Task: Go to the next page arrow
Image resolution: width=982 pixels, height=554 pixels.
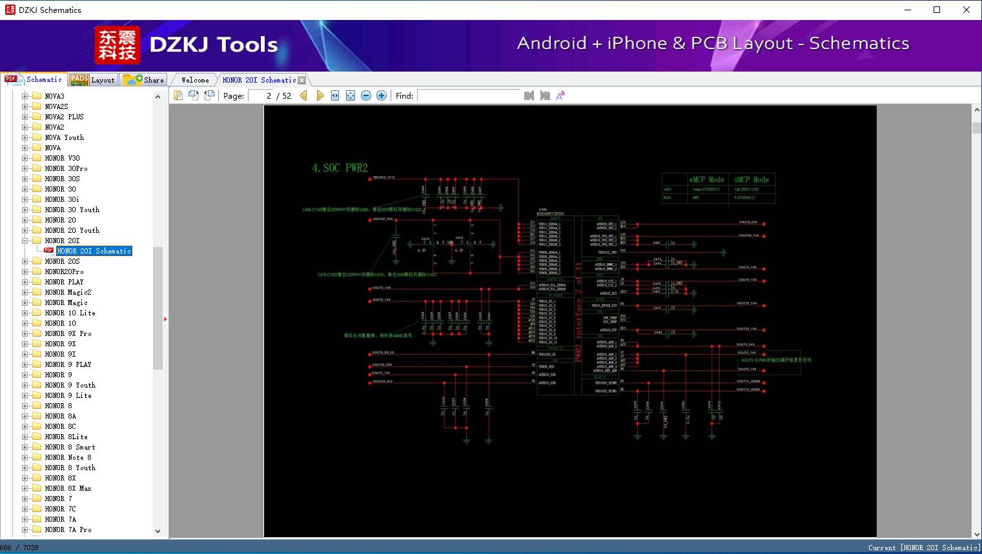Action: point(320,95)
